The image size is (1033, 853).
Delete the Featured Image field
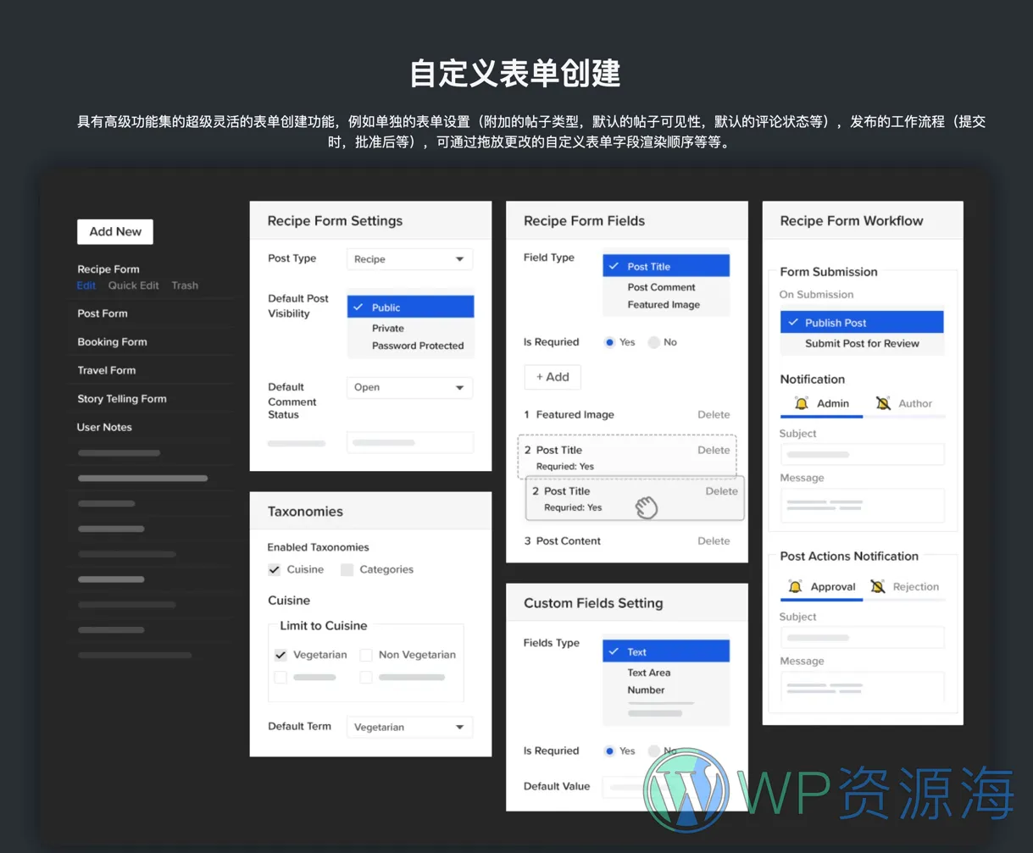click(714, 414)
